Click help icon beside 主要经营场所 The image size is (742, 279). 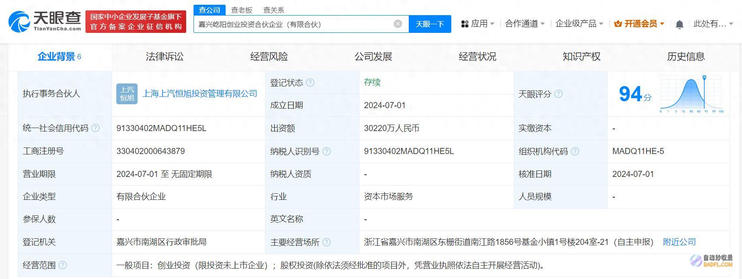point(327,242)
